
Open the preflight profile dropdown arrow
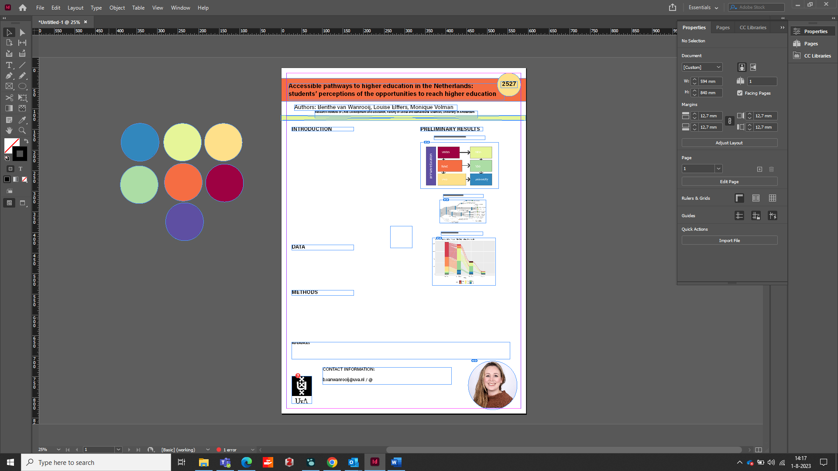point(208,450)
